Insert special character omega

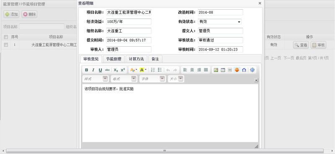pos(244,70)
